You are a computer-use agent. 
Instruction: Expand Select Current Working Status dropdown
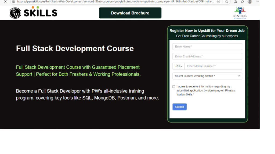[x=207, y=76]
